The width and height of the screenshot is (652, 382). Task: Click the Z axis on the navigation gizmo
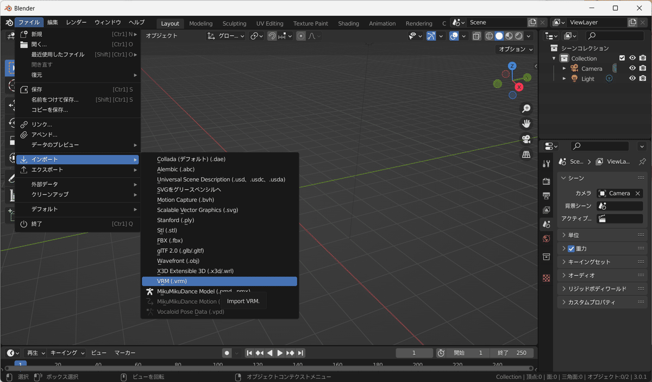[x=512, y=66]
